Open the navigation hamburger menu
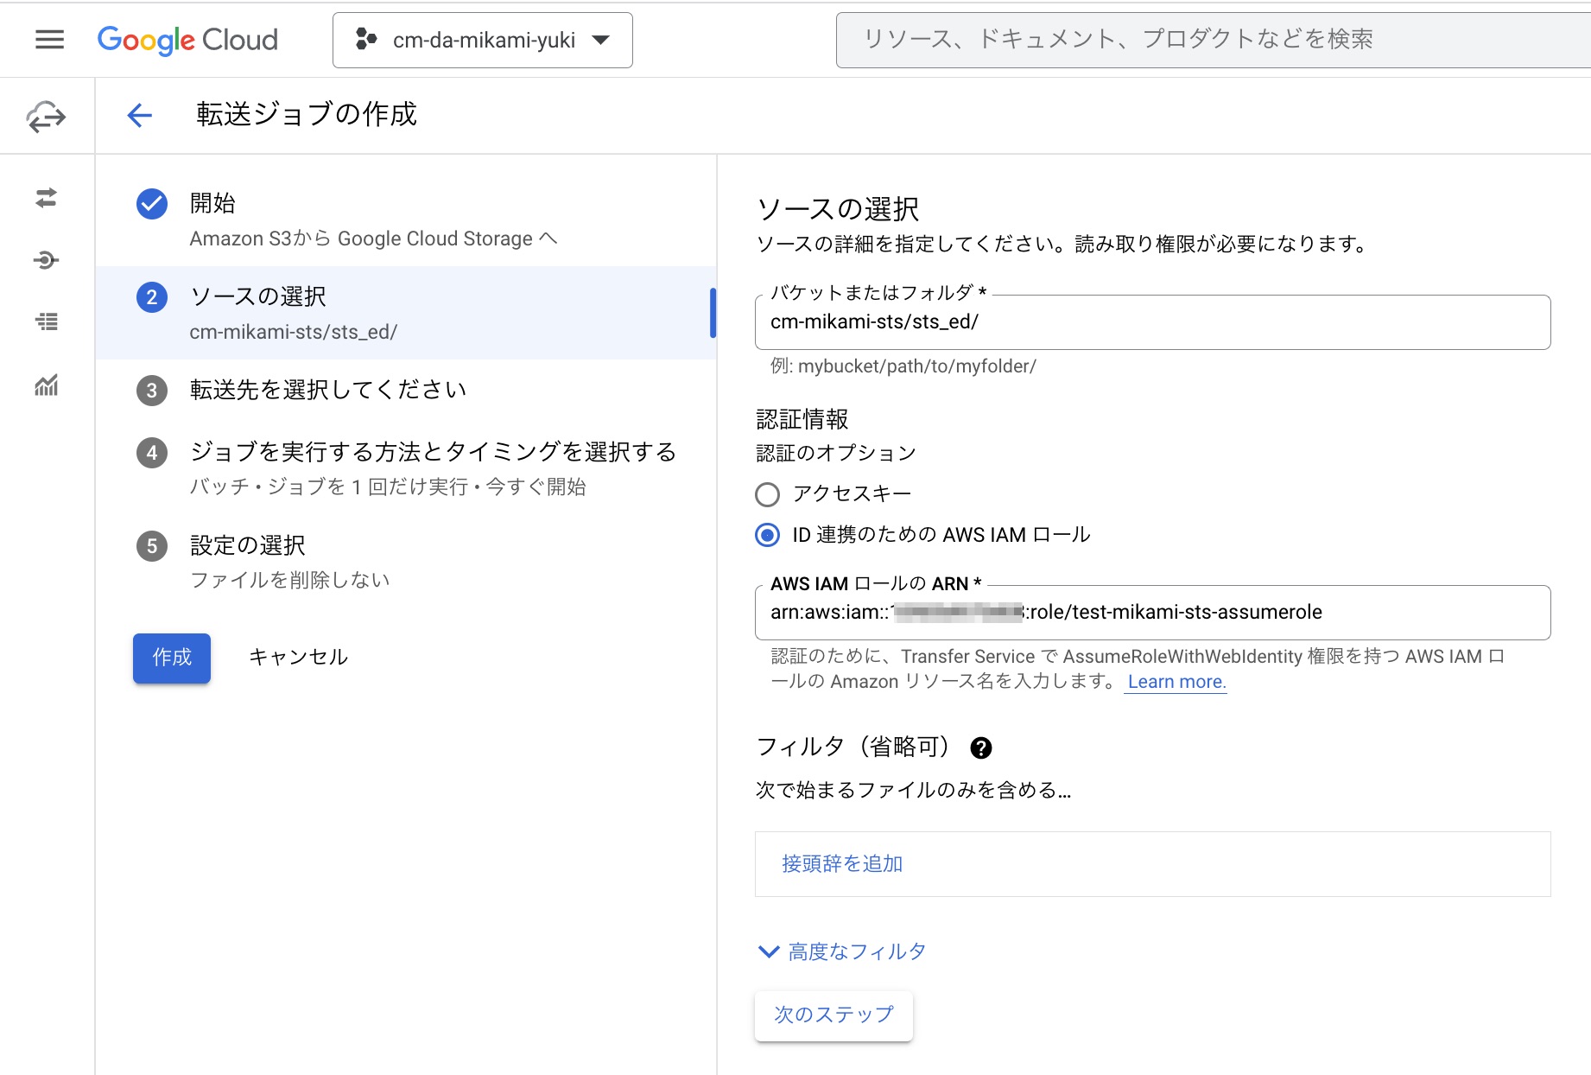 click(x=49, y=40)
